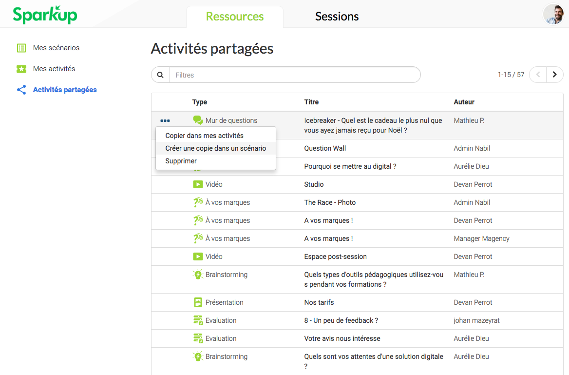Sort by the Type column header
Screen dimensions: 569x375
coord(200,102)
